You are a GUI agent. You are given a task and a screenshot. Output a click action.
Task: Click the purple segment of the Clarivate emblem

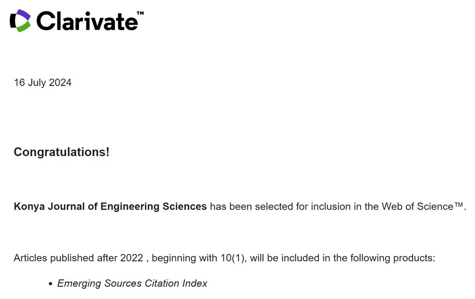[24, 15]
